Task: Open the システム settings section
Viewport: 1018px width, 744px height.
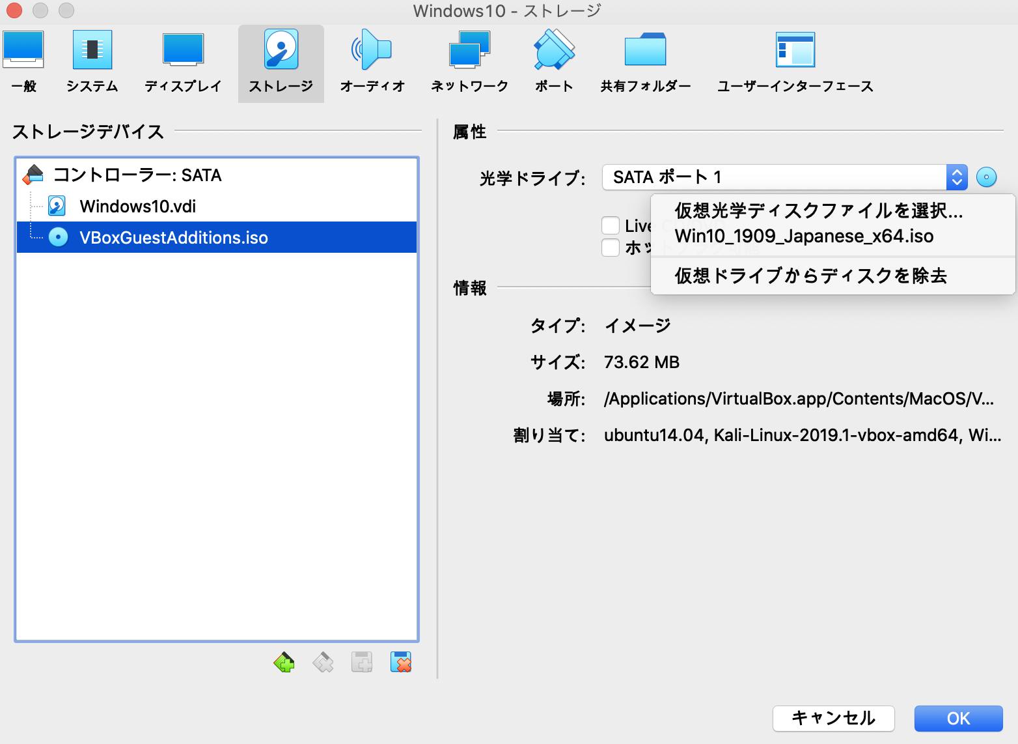Action: pos(92,62)
